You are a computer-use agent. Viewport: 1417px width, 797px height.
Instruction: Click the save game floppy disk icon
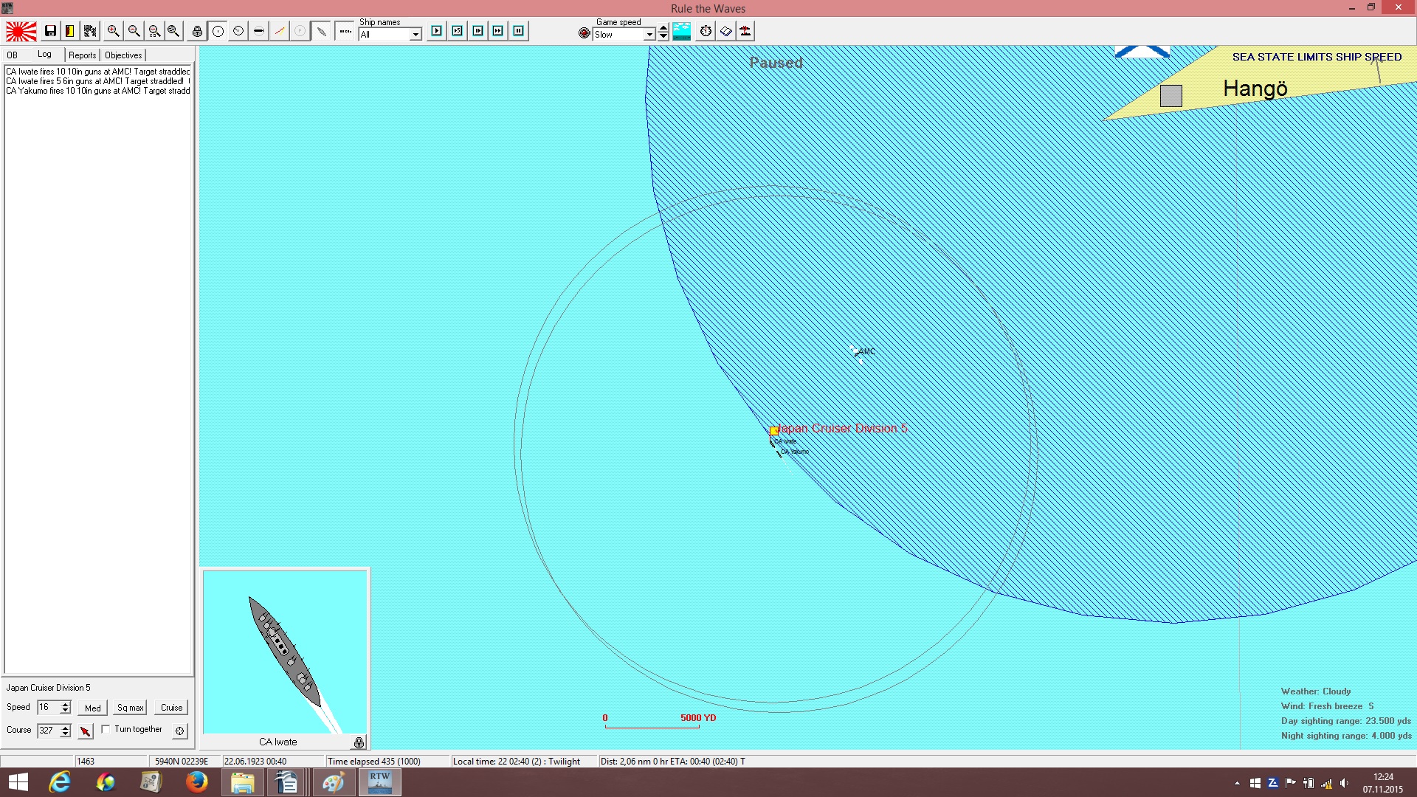50,31
